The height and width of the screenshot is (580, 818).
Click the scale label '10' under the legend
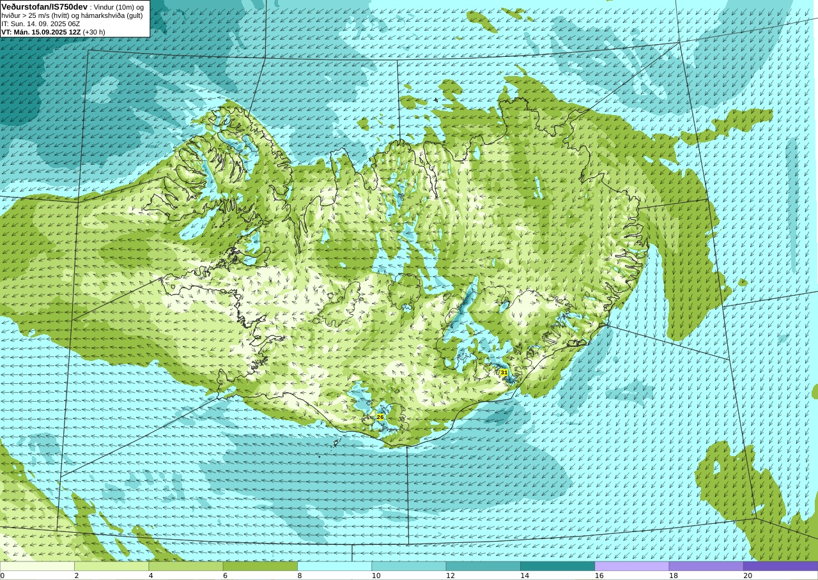[x=376, y=576]
